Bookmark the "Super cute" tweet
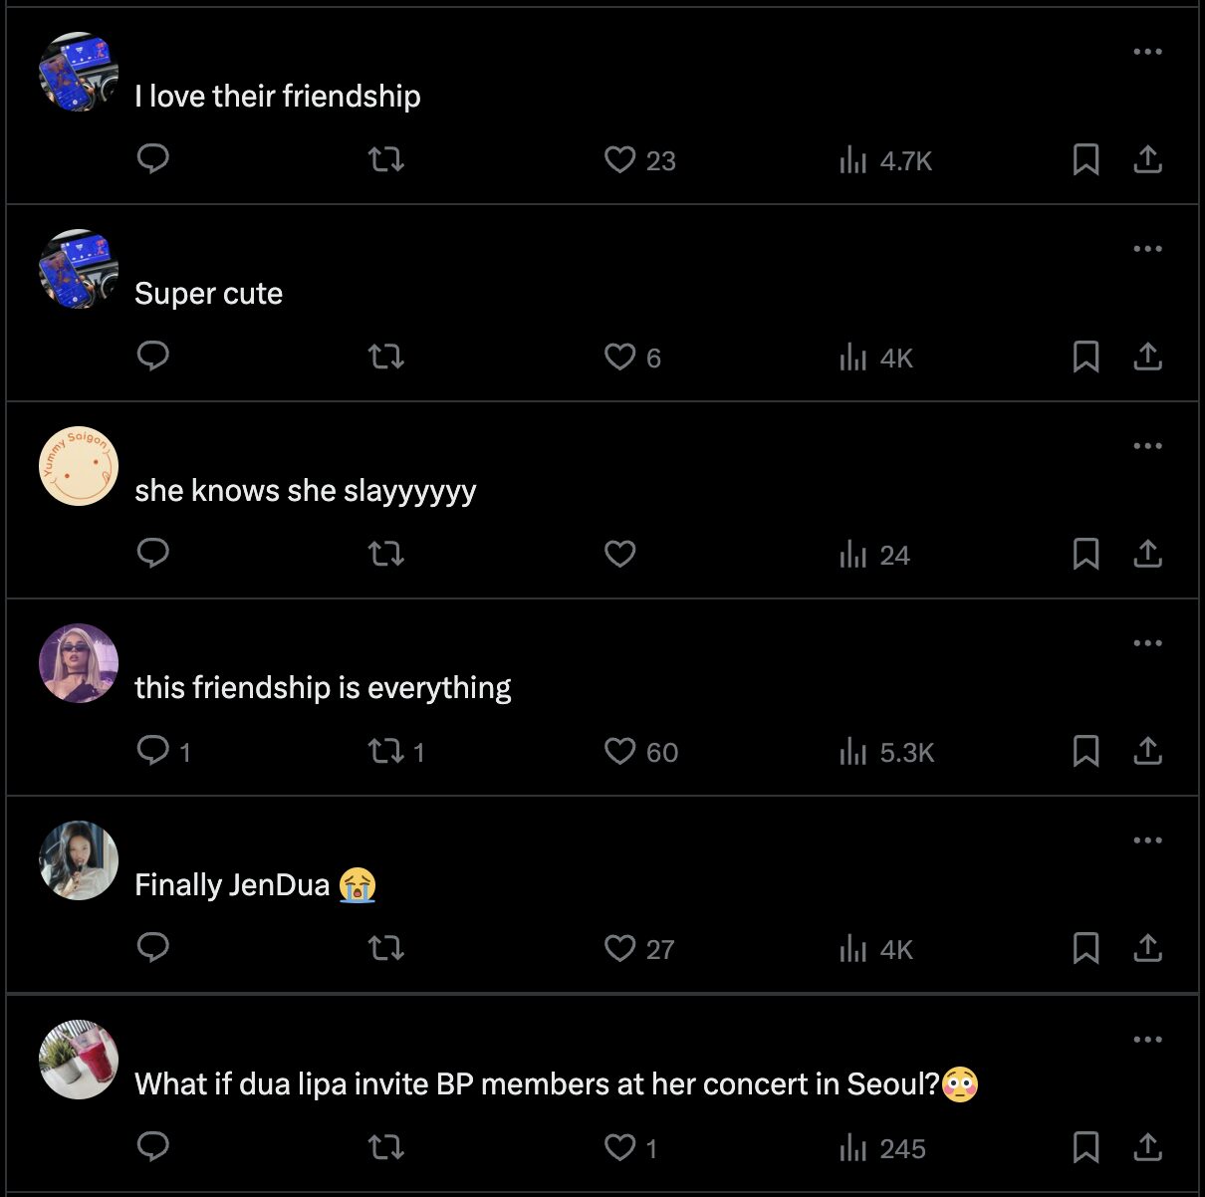This screenshot has width=1205, height=1197. pyautogui.click(x=1085, y=357)
